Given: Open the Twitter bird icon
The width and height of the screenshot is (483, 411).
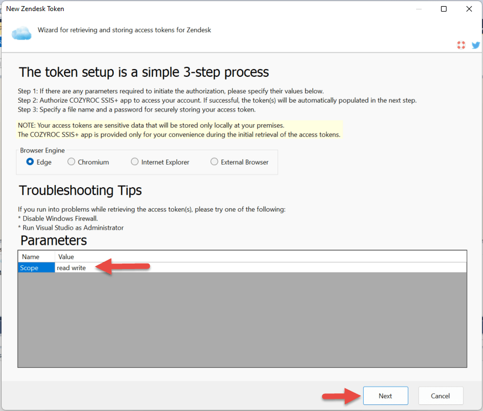Looking at the screenshot, I should (x=476, y=45).
